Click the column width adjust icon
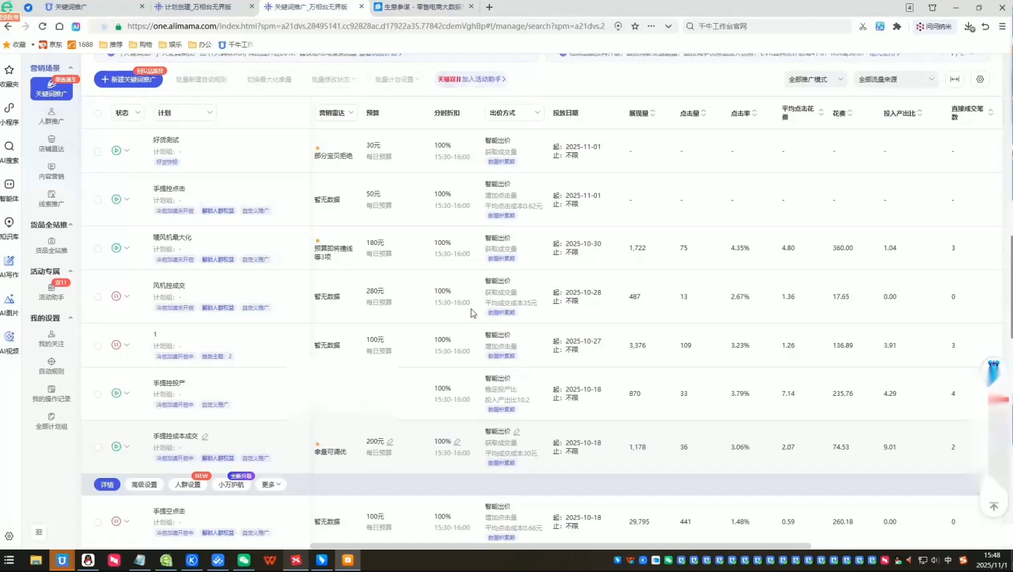The height and width of the screenshot is (572, 1013). pos(955,79)
